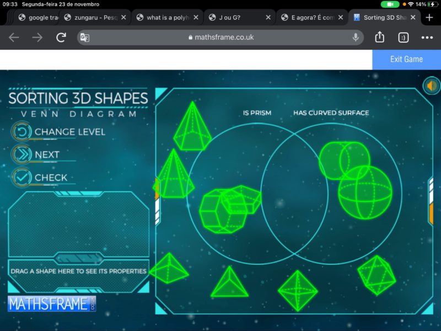Click the mathsframe.co.uk address field
This screenshot has width=441, height=331.
[x=220, y=38]
